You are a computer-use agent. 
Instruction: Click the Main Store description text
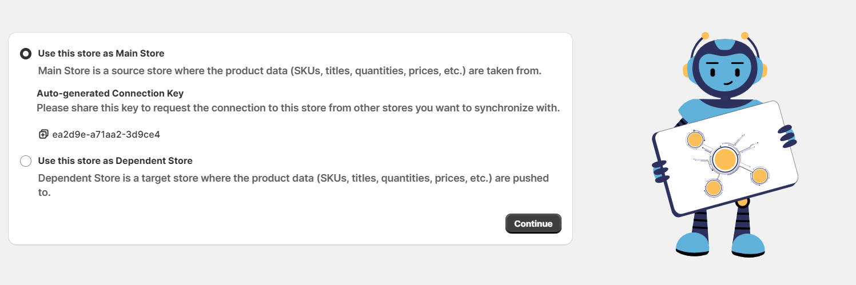point(290,71)
